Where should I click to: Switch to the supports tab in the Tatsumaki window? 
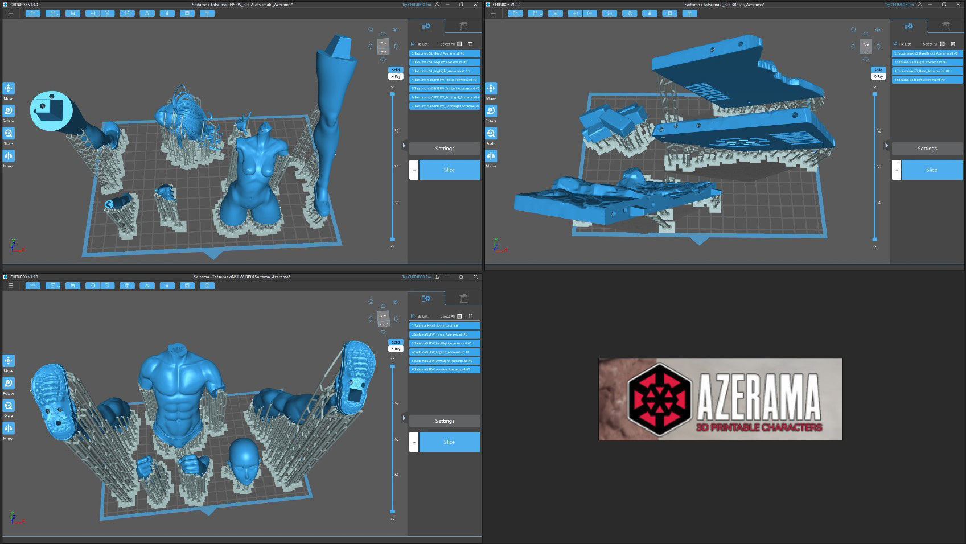pyautogui.click(x=463, y=26)
